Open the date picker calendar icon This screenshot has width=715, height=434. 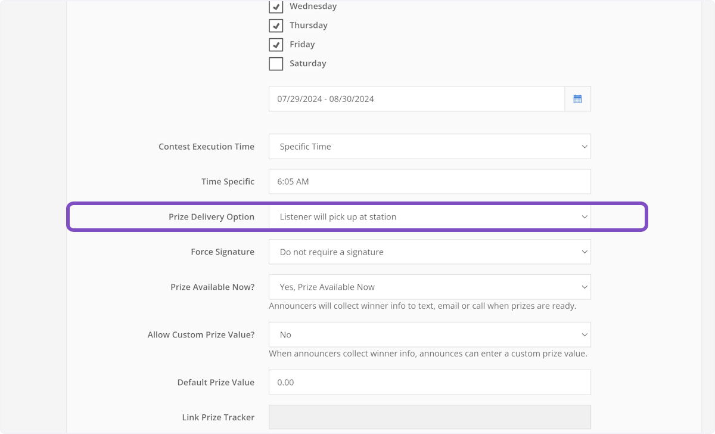click(577, 98)
